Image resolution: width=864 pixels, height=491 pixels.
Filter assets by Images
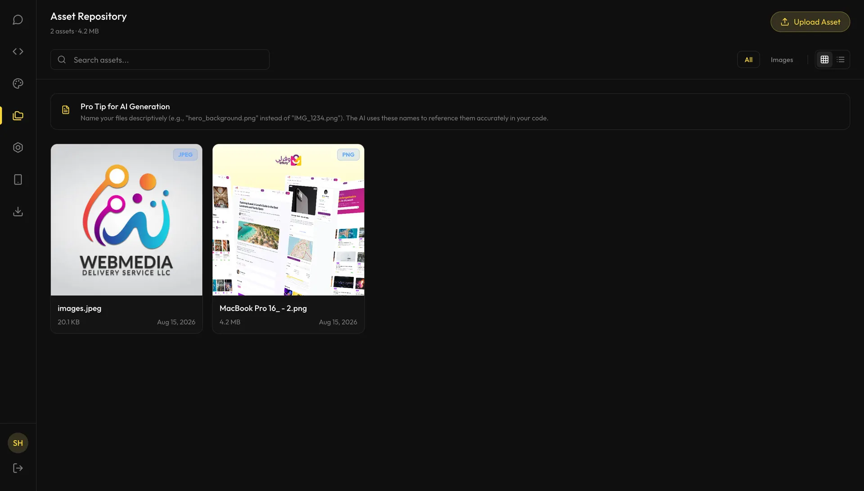[x=782, y=59]
